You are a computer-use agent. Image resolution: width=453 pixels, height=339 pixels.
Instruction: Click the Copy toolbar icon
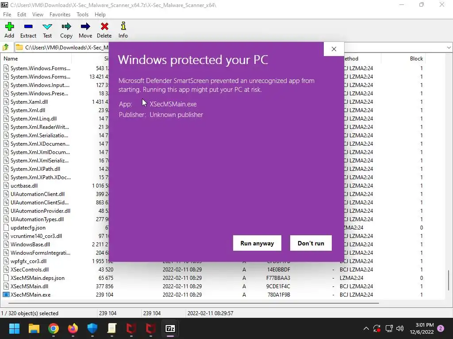[66, 30]
